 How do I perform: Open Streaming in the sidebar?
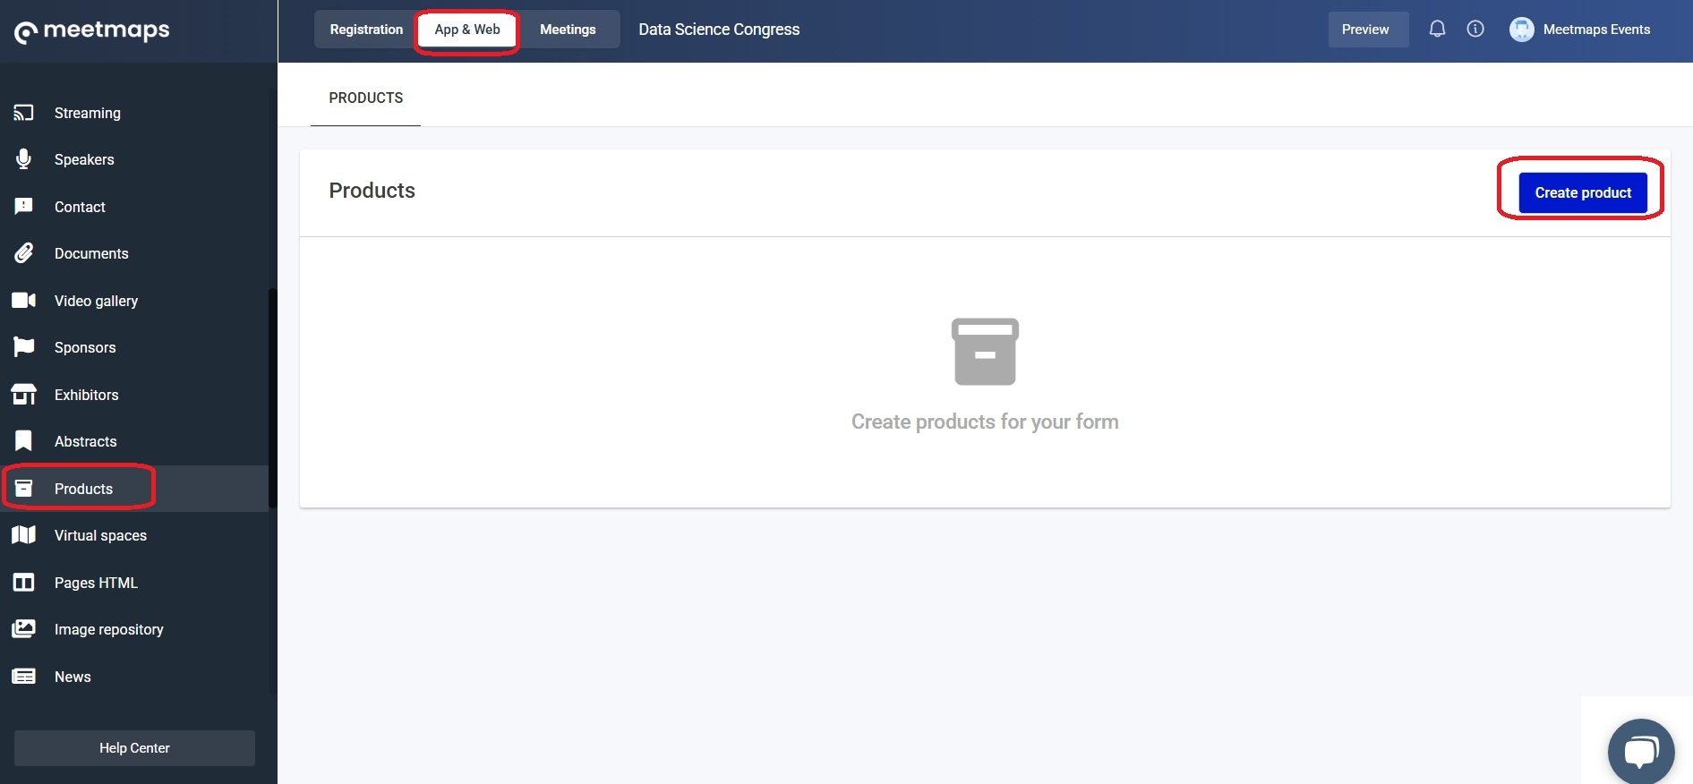point(134,113)
